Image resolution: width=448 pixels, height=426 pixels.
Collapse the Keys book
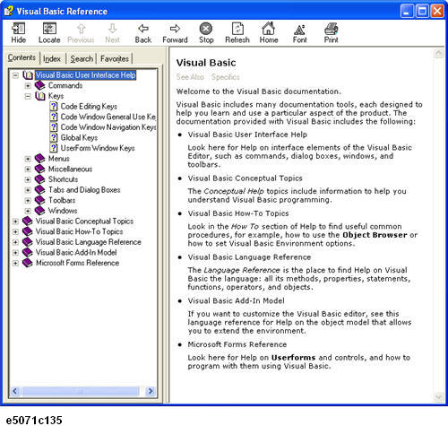[28, 96]
